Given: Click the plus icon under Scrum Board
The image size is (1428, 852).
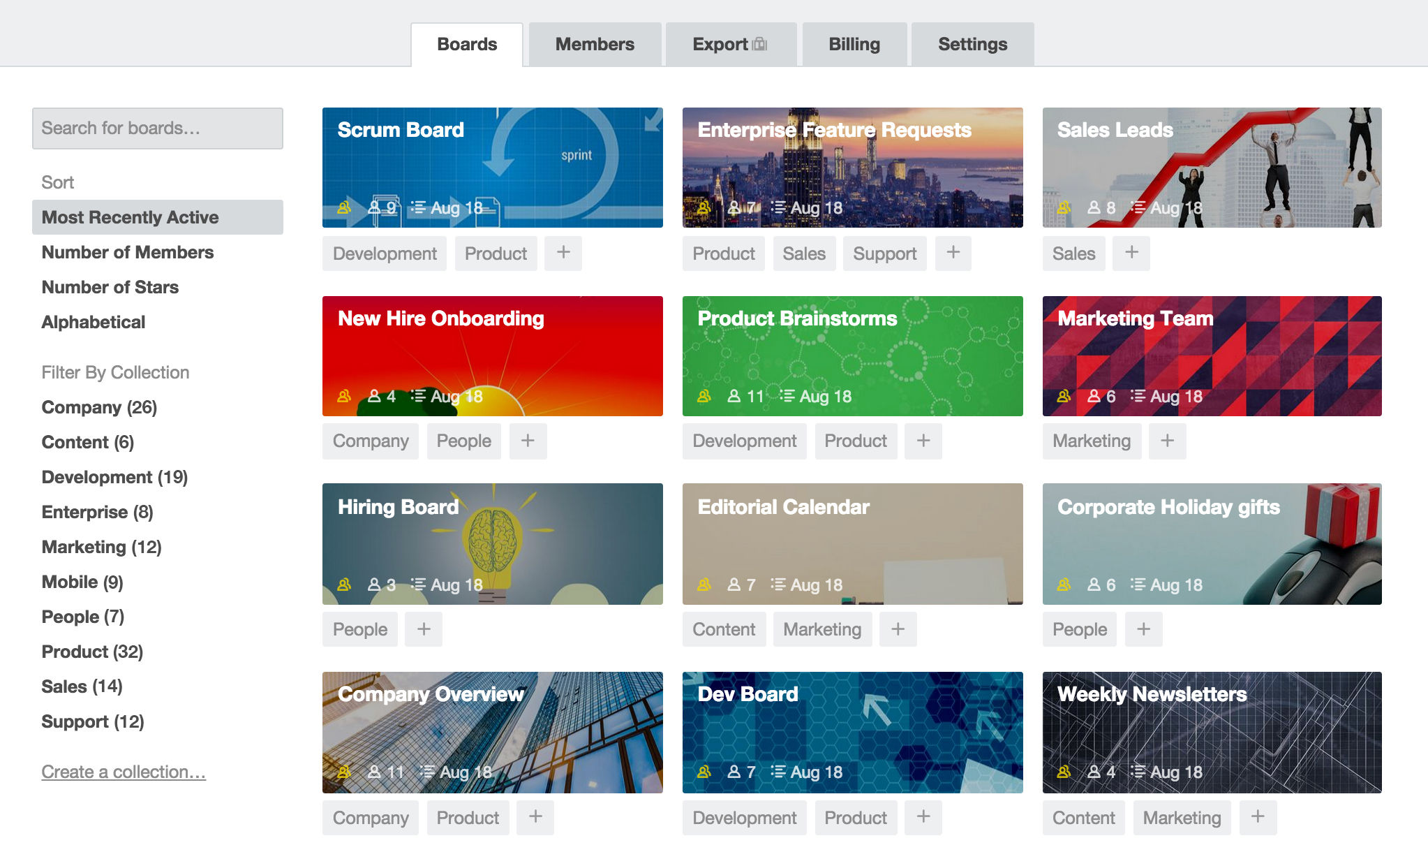Looking at the screenshot, I should (563, 253).
